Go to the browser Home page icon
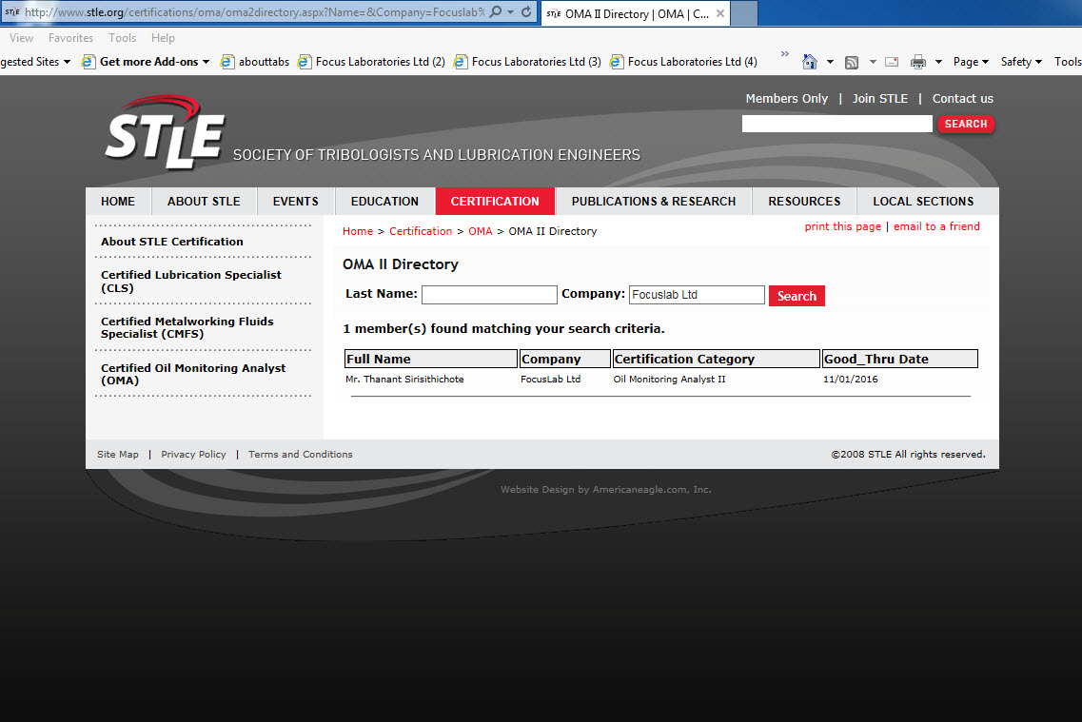1082x722 pixels. [x=810, y=62]
